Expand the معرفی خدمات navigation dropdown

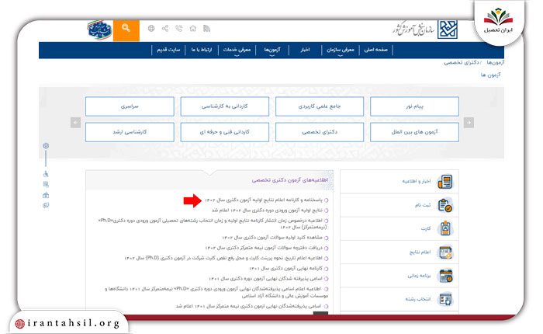[x=237, y=50]
